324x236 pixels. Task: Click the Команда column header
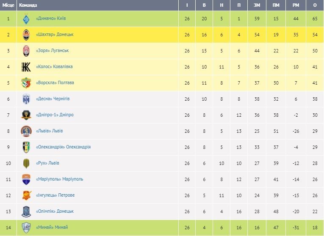tap(28, 5)
